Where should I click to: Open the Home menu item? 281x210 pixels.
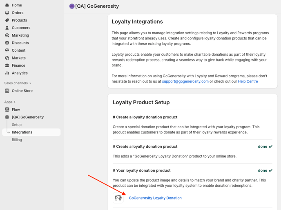click(x=17, y=5)
